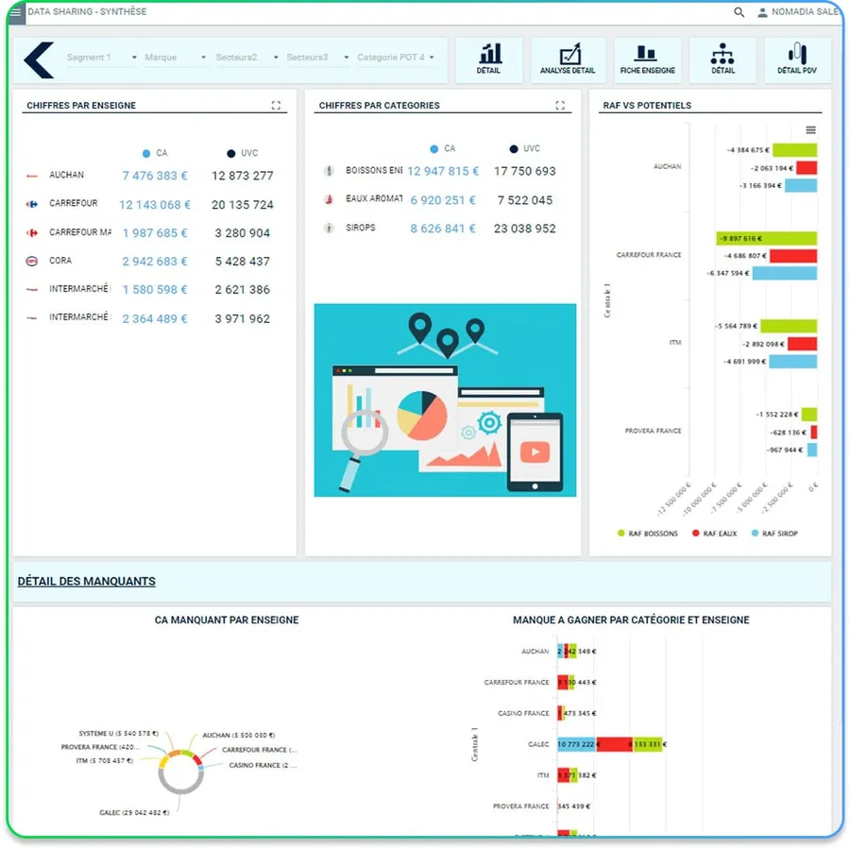Click the Auchan logo icon
This screenshot has height=849, width=850.
(32, 176)
